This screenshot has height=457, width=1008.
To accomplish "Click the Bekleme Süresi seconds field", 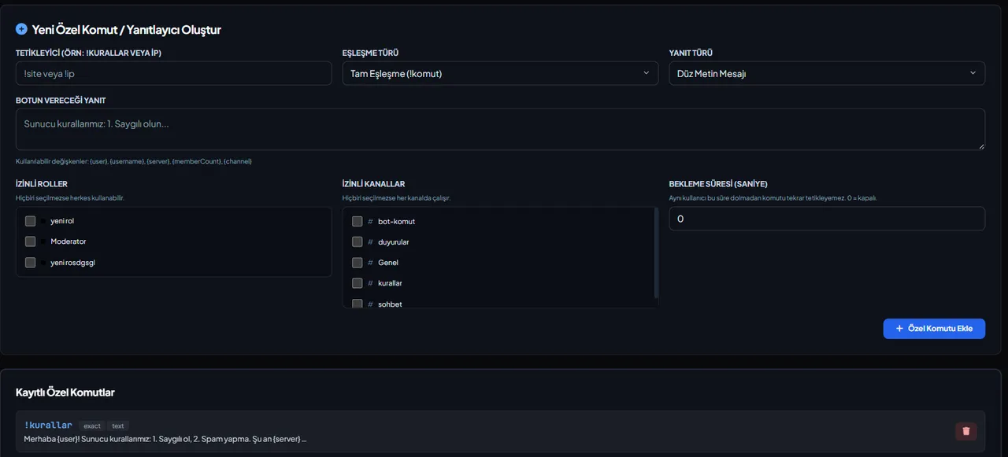I will pos(827,219).
